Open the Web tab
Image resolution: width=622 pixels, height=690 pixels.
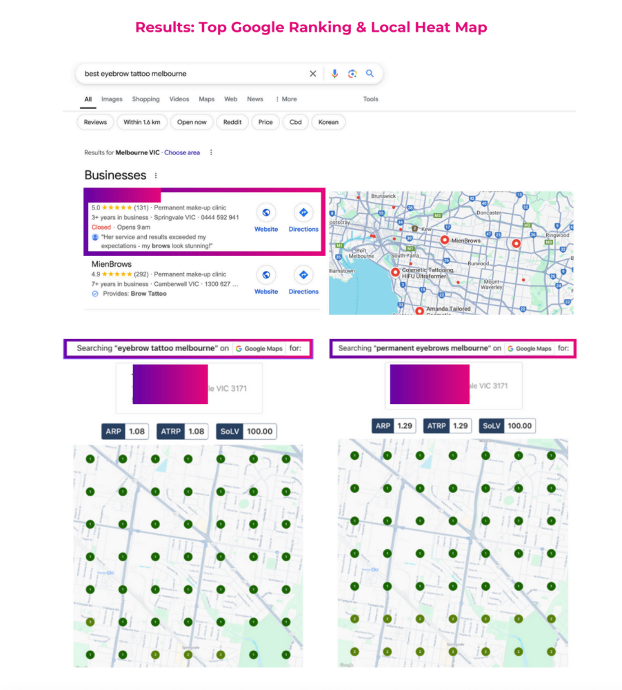point(230,99)
